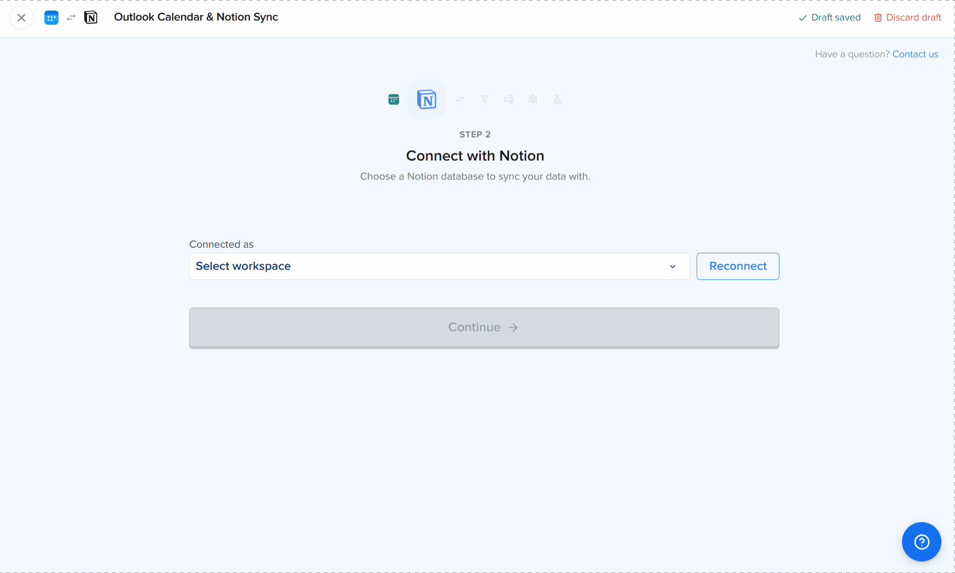Click the Connect with Notion heading
This screenshot has height=573, width=955.
[475, 156]
